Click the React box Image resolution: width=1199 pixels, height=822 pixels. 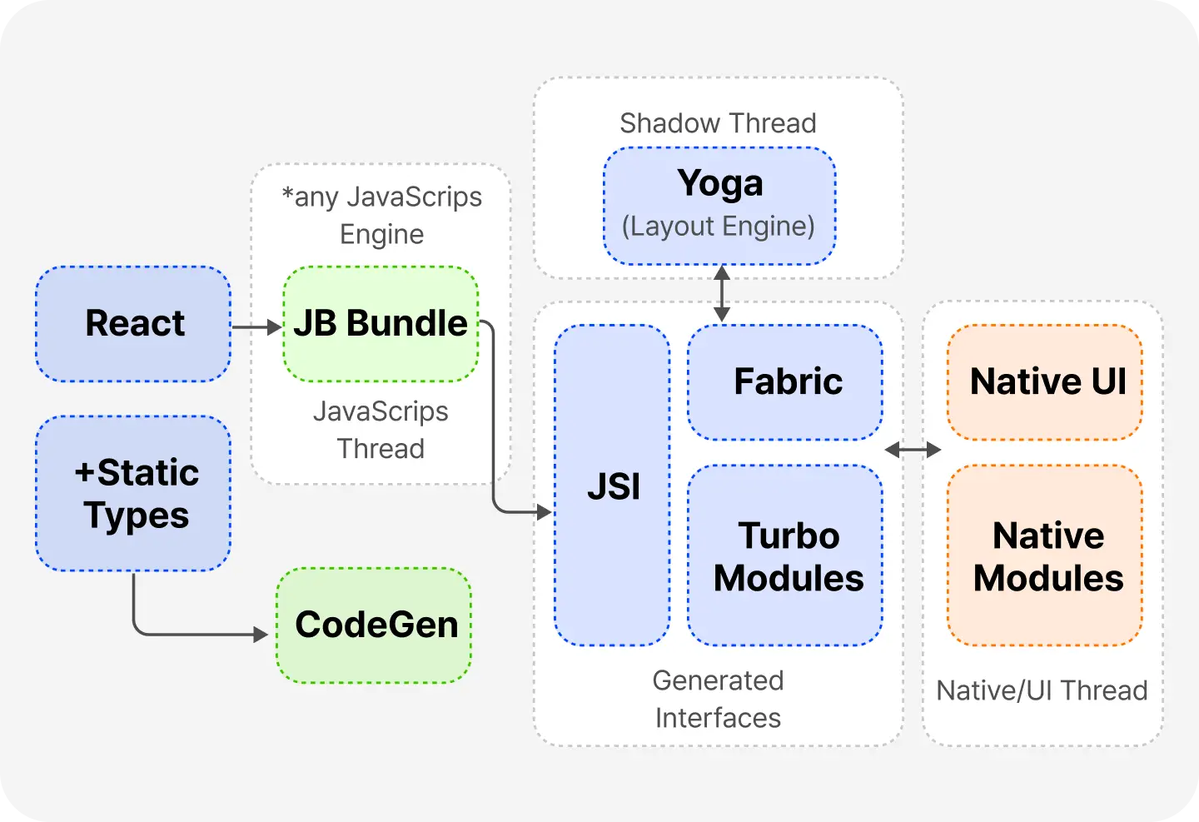[133, 324]
